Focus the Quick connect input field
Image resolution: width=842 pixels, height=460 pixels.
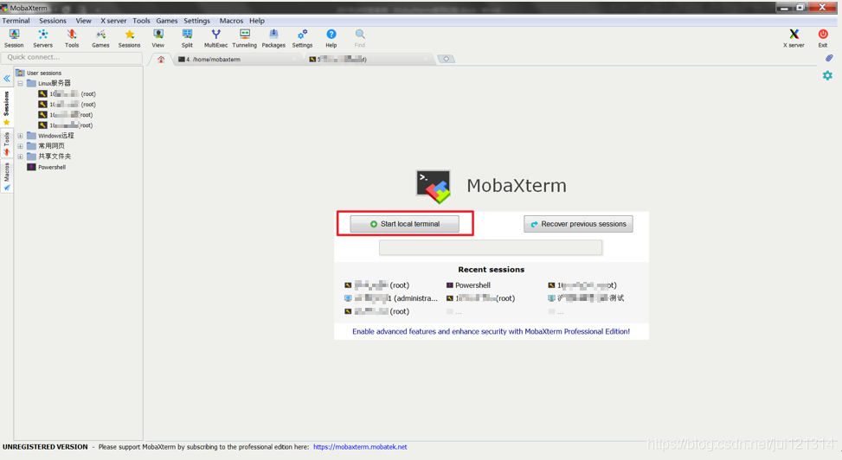click(x=72, y=57)
